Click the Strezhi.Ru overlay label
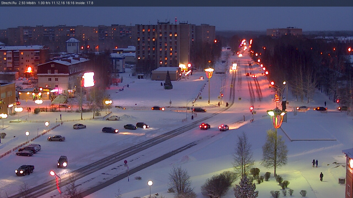The height and width of the screenshot is (198, 353). point(9,3)
